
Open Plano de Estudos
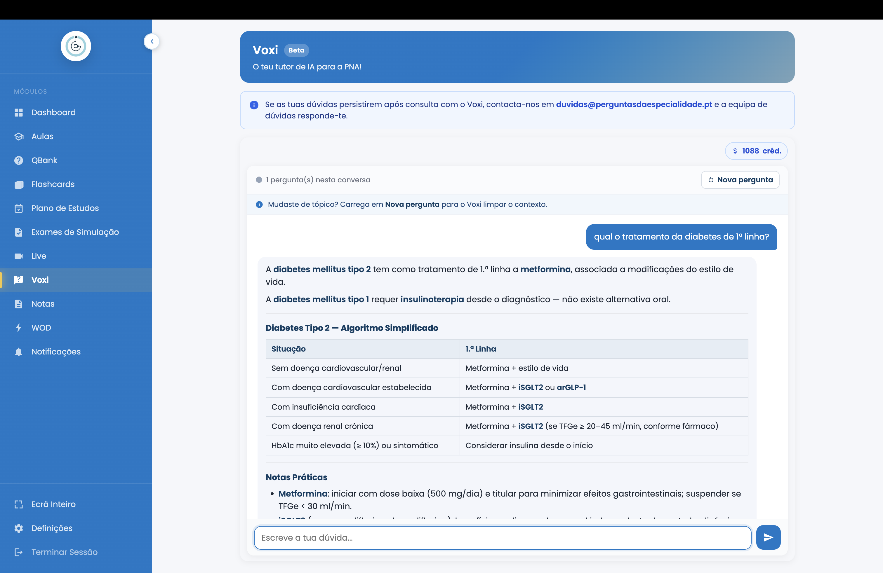(76, 208)
